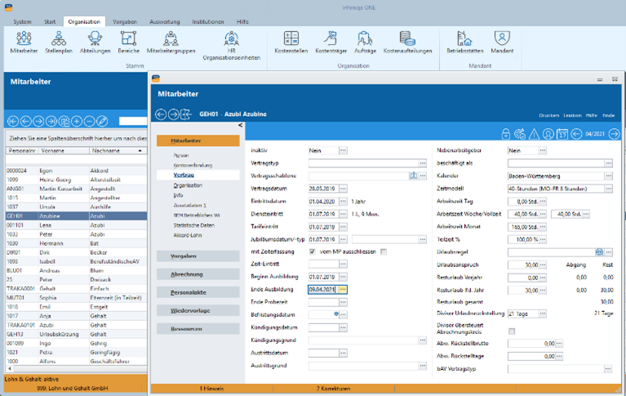Click Vertragsschablone template icon
The height and width of the screenshot is (396, 626).
[x=414, y=176]
